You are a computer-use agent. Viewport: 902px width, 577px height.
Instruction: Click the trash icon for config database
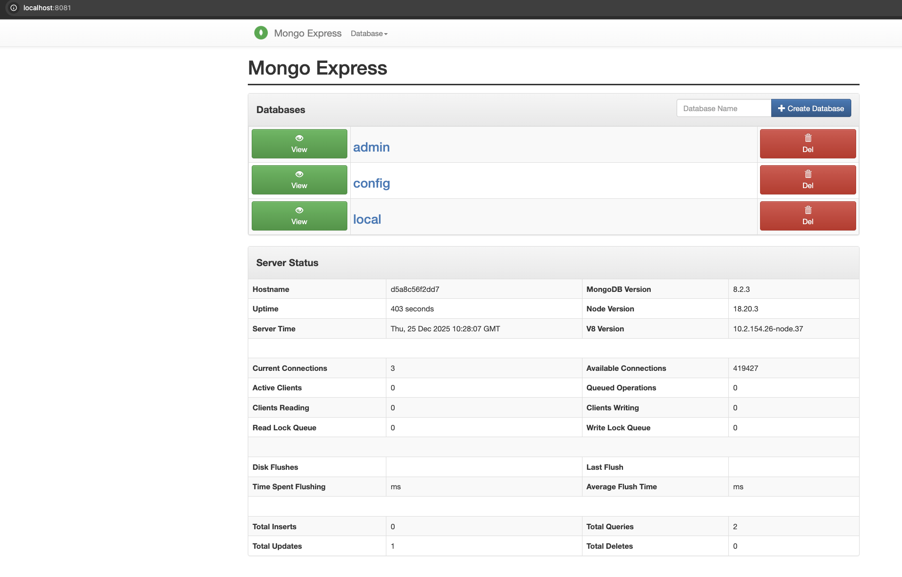[x=808, y=174]
